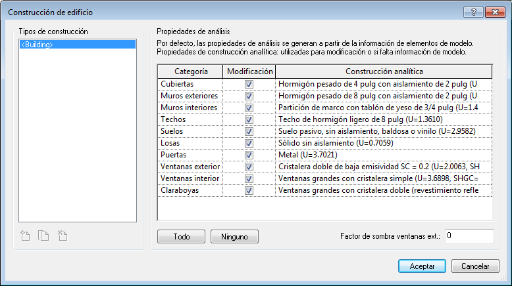Uncheck the Muros exteriores override checkbox
This screenshot has height=286, width=512.
pos(249,96)
